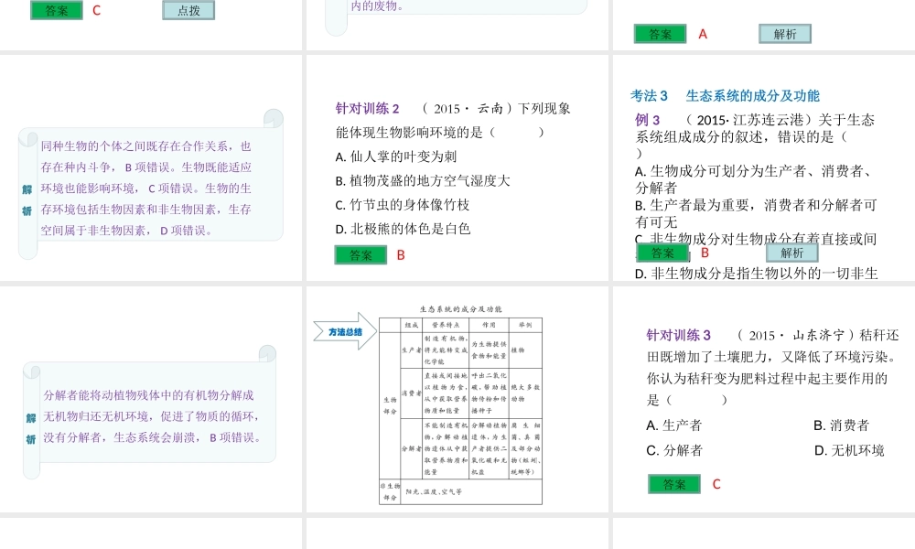915x549 pixels.
Task: Select option B. 消费者
Action: (x=842, y=425)
